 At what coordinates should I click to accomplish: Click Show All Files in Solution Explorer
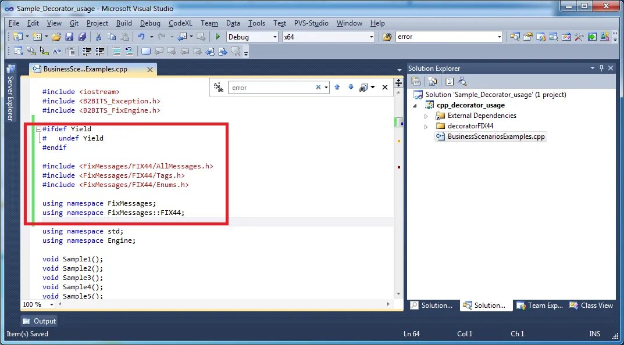[433, 81]
